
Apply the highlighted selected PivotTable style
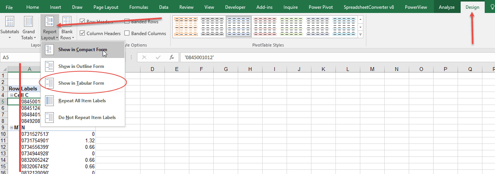(x=239, y=27)
